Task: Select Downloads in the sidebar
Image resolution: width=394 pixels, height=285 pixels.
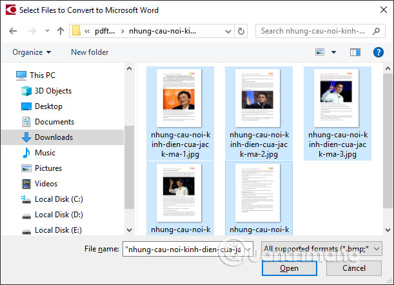Action: pos(63,137)
